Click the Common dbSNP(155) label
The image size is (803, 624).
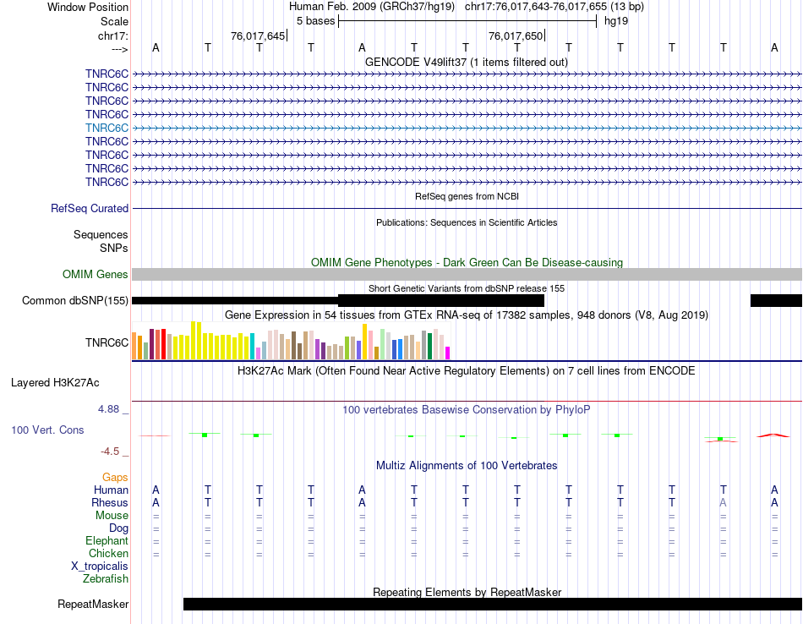pyautogui.click(x=74, y=301)
